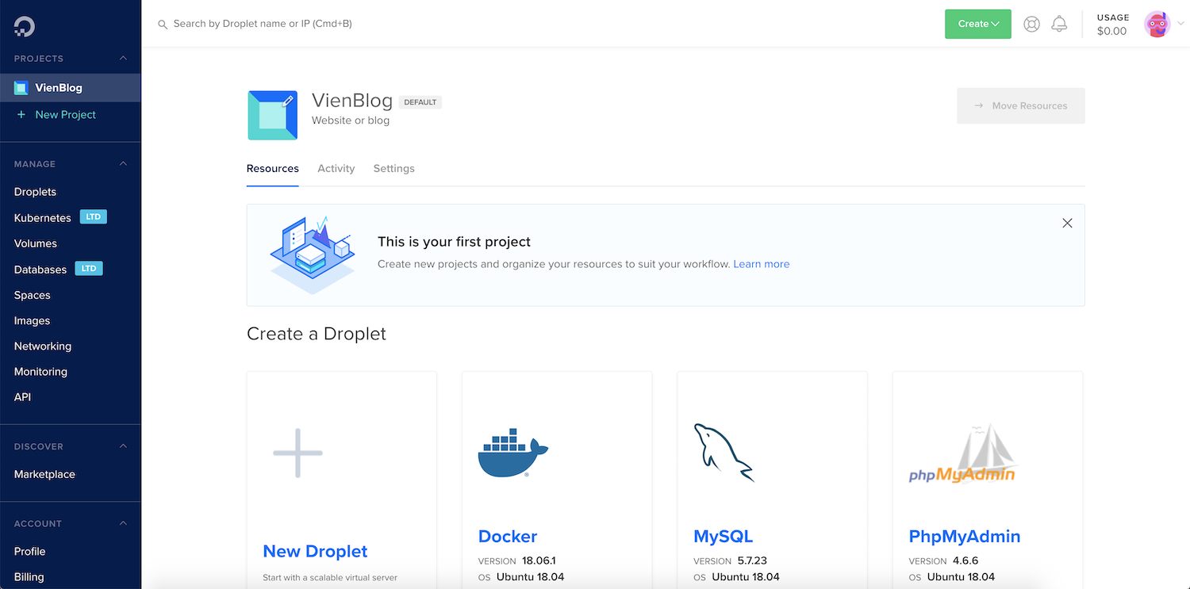Click the MySQL dolphin logo

point(724,453)
